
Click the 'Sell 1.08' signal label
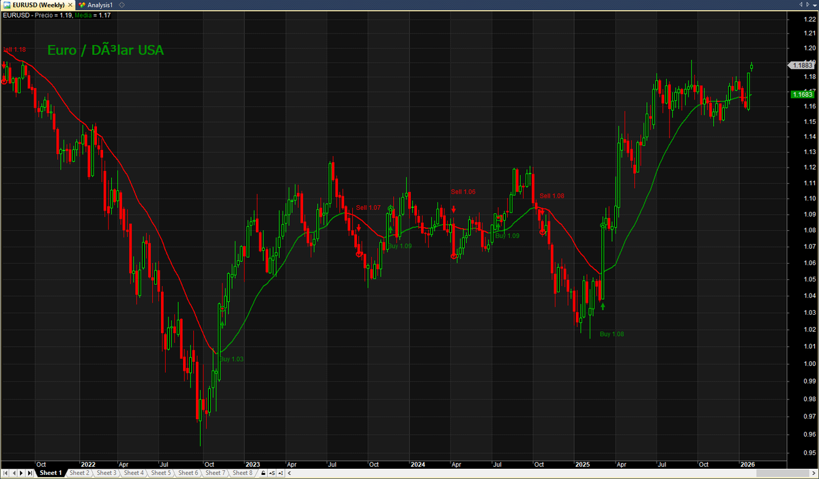(x=552, y=196)
